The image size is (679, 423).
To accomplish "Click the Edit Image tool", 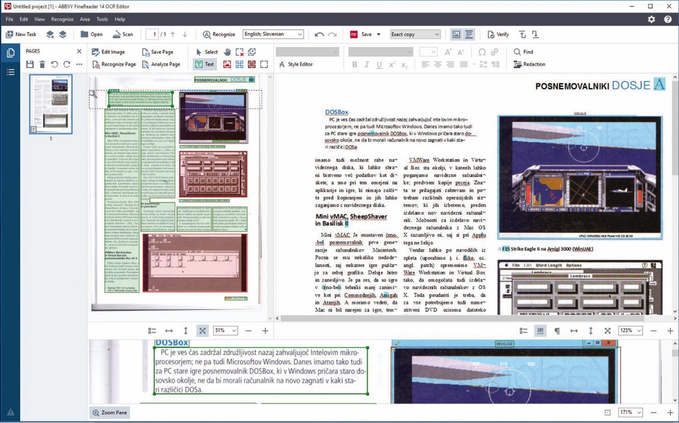I will (x=108, y=52).
